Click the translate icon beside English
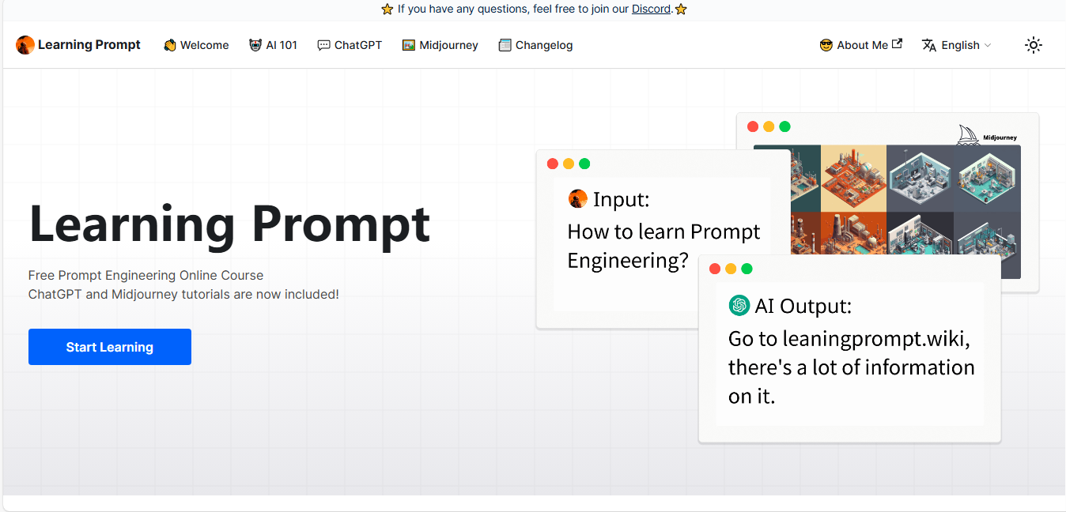 pyautogui.click(x=929, y=45)
